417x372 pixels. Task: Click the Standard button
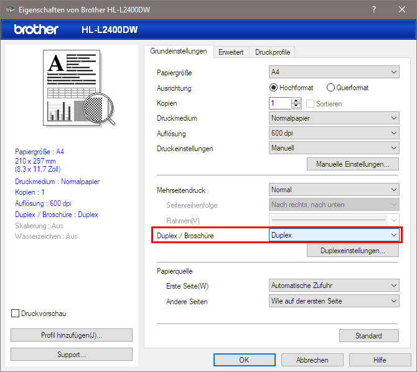[x=369, y=336]
